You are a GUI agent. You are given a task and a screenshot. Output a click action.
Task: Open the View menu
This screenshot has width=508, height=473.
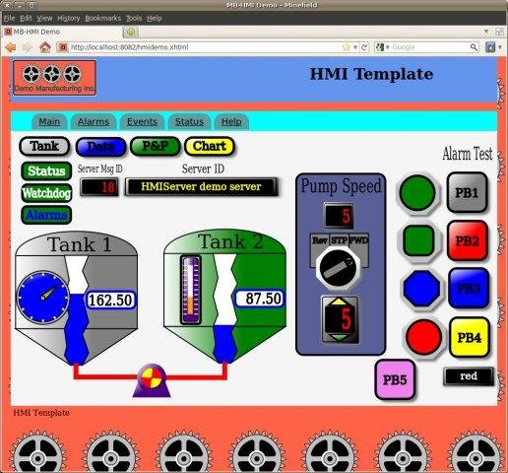[44, 18]
